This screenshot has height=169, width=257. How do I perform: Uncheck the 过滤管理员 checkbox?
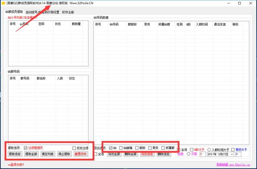(x=26, y=148)
